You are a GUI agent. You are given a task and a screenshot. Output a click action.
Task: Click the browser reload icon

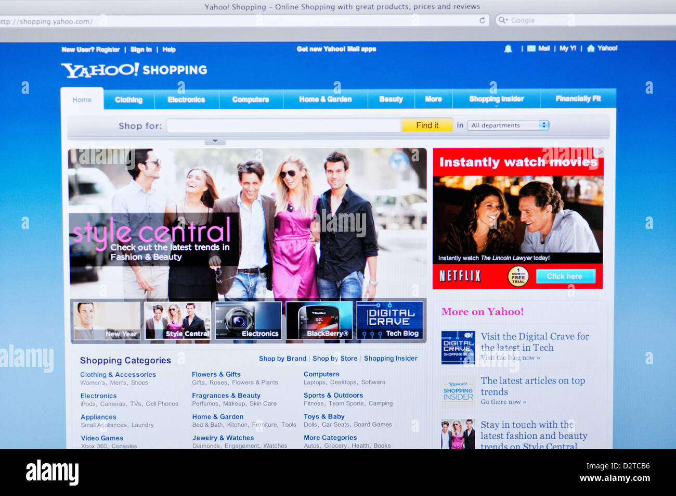[482, 20]
